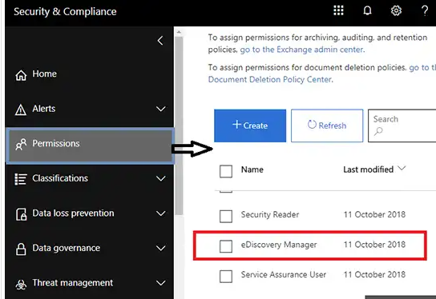Click eDiscovery Manager date 11 October 2018
436x299 pixels.
374,245
